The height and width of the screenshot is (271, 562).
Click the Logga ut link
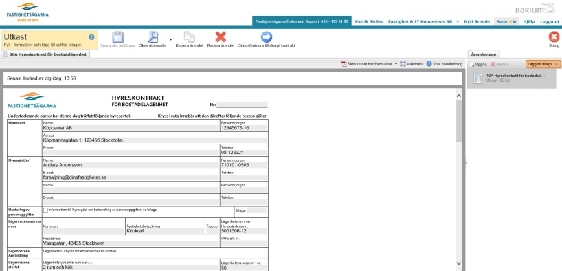coord(550,21)
